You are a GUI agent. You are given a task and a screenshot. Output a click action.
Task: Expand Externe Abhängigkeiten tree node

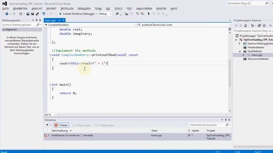tap(240, 43)
